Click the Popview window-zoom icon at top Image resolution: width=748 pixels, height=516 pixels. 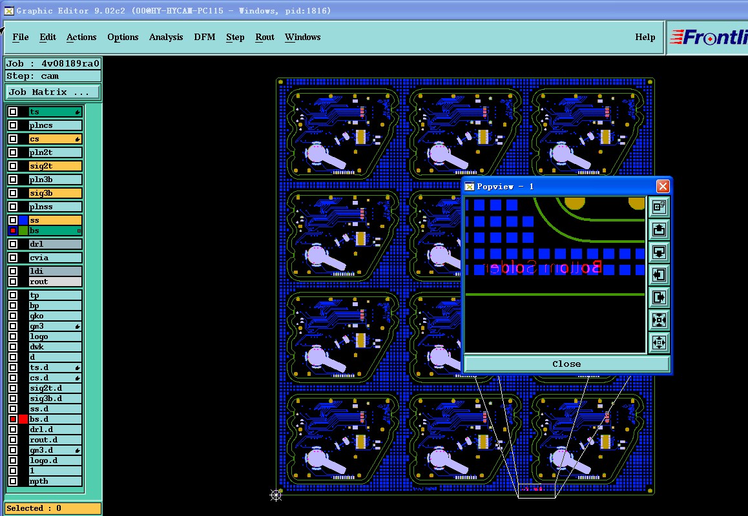[x=659, y=207]
